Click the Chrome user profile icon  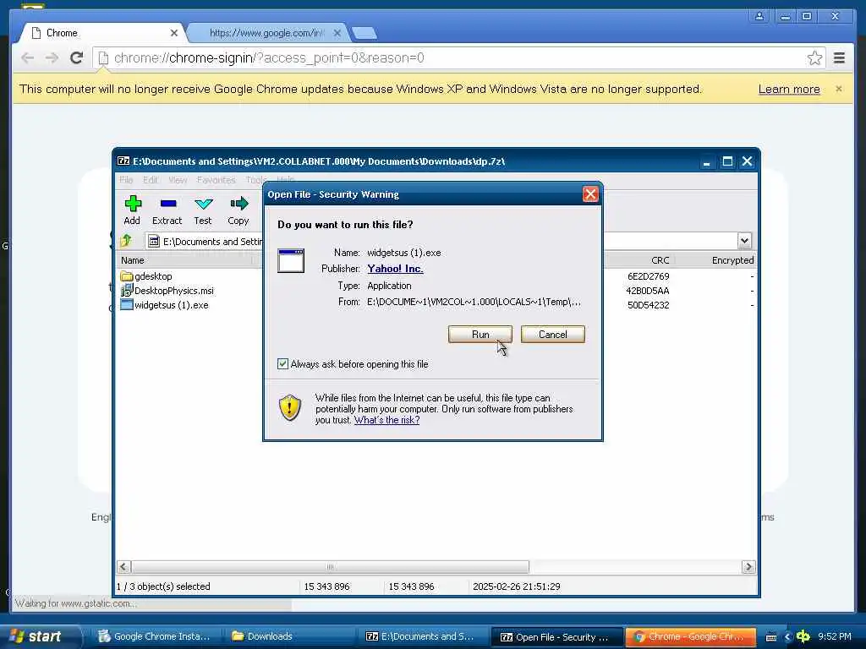click(x=759, y=16)
